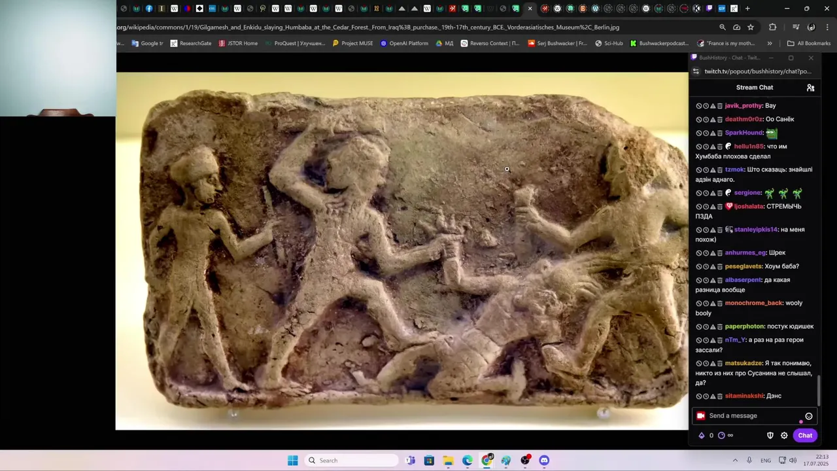This screenshot has height=471, width=837.
Task: Warn SparkHound using the warning triangle icon
Action: click(x=713, y=133)
